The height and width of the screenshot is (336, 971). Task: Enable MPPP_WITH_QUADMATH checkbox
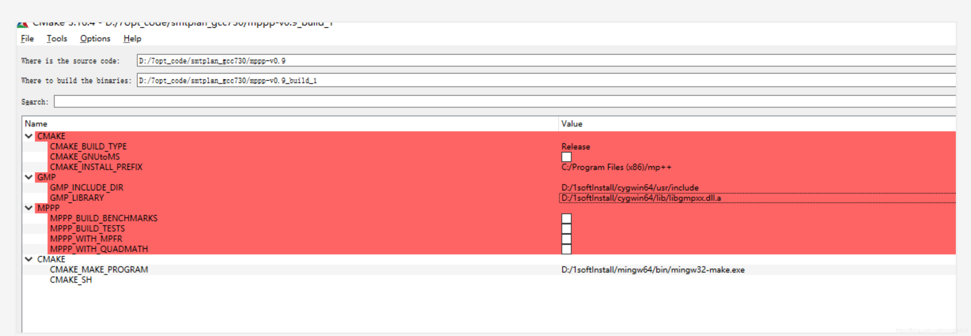click(566, 249)
